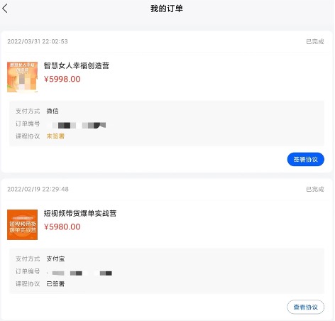This screenshot has width=335, height=321.
Task: Open the 短视频带货爆单实战营 course title
Action: [80, 213]
